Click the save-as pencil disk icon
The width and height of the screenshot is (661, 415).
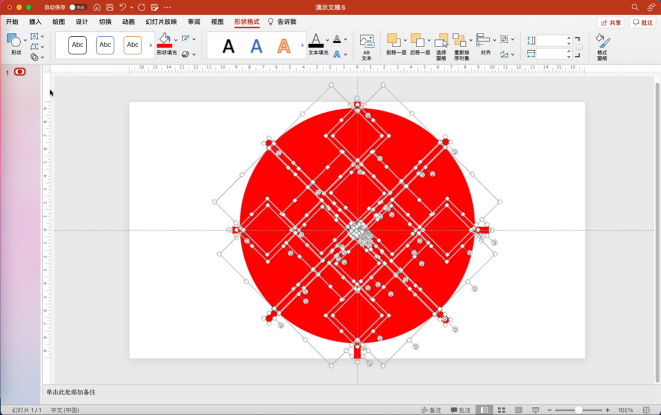pos(155,7)
